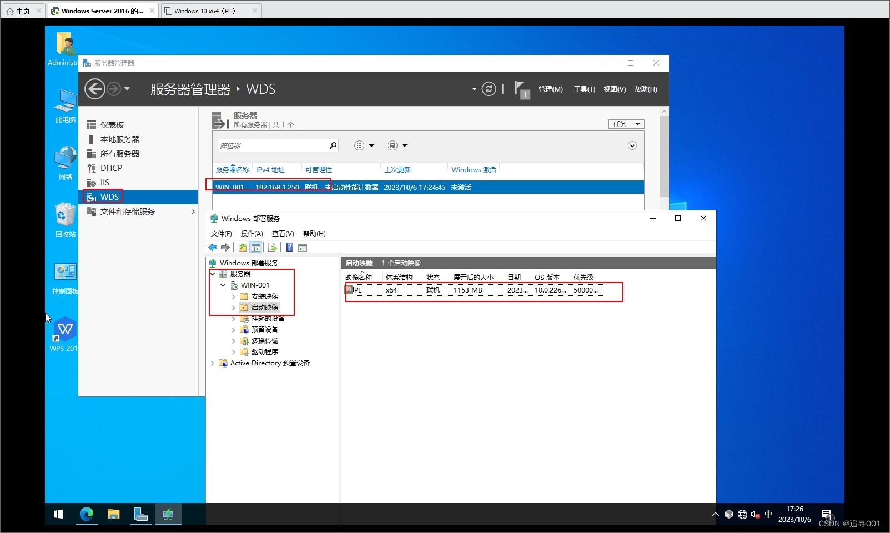
Task: Open 工具(T) menu in Server Manager
Action: pyautogui.click(x=584, y=89)
